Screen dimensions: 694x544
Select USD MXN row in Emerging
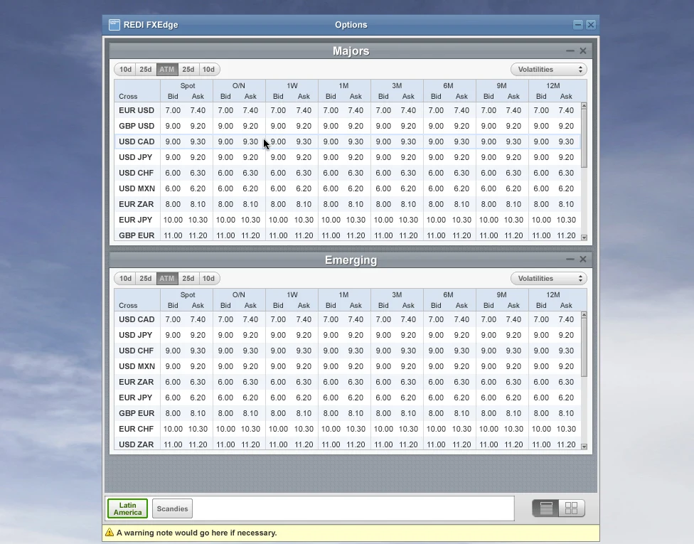click(348, 366)
